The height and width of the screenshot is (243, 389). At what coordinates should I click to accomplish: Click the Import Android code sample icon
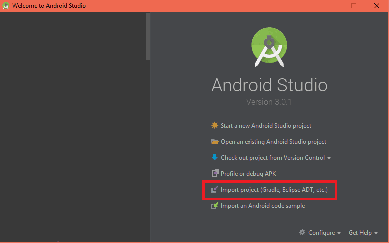(x=215, y=206)
